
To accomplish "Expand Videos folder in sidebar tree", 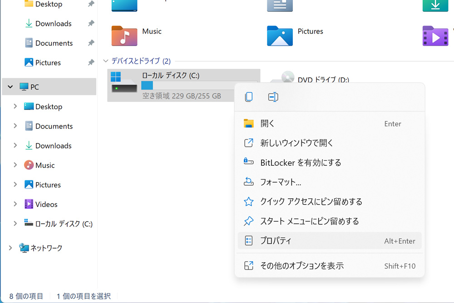I will (x=15, y=204).
